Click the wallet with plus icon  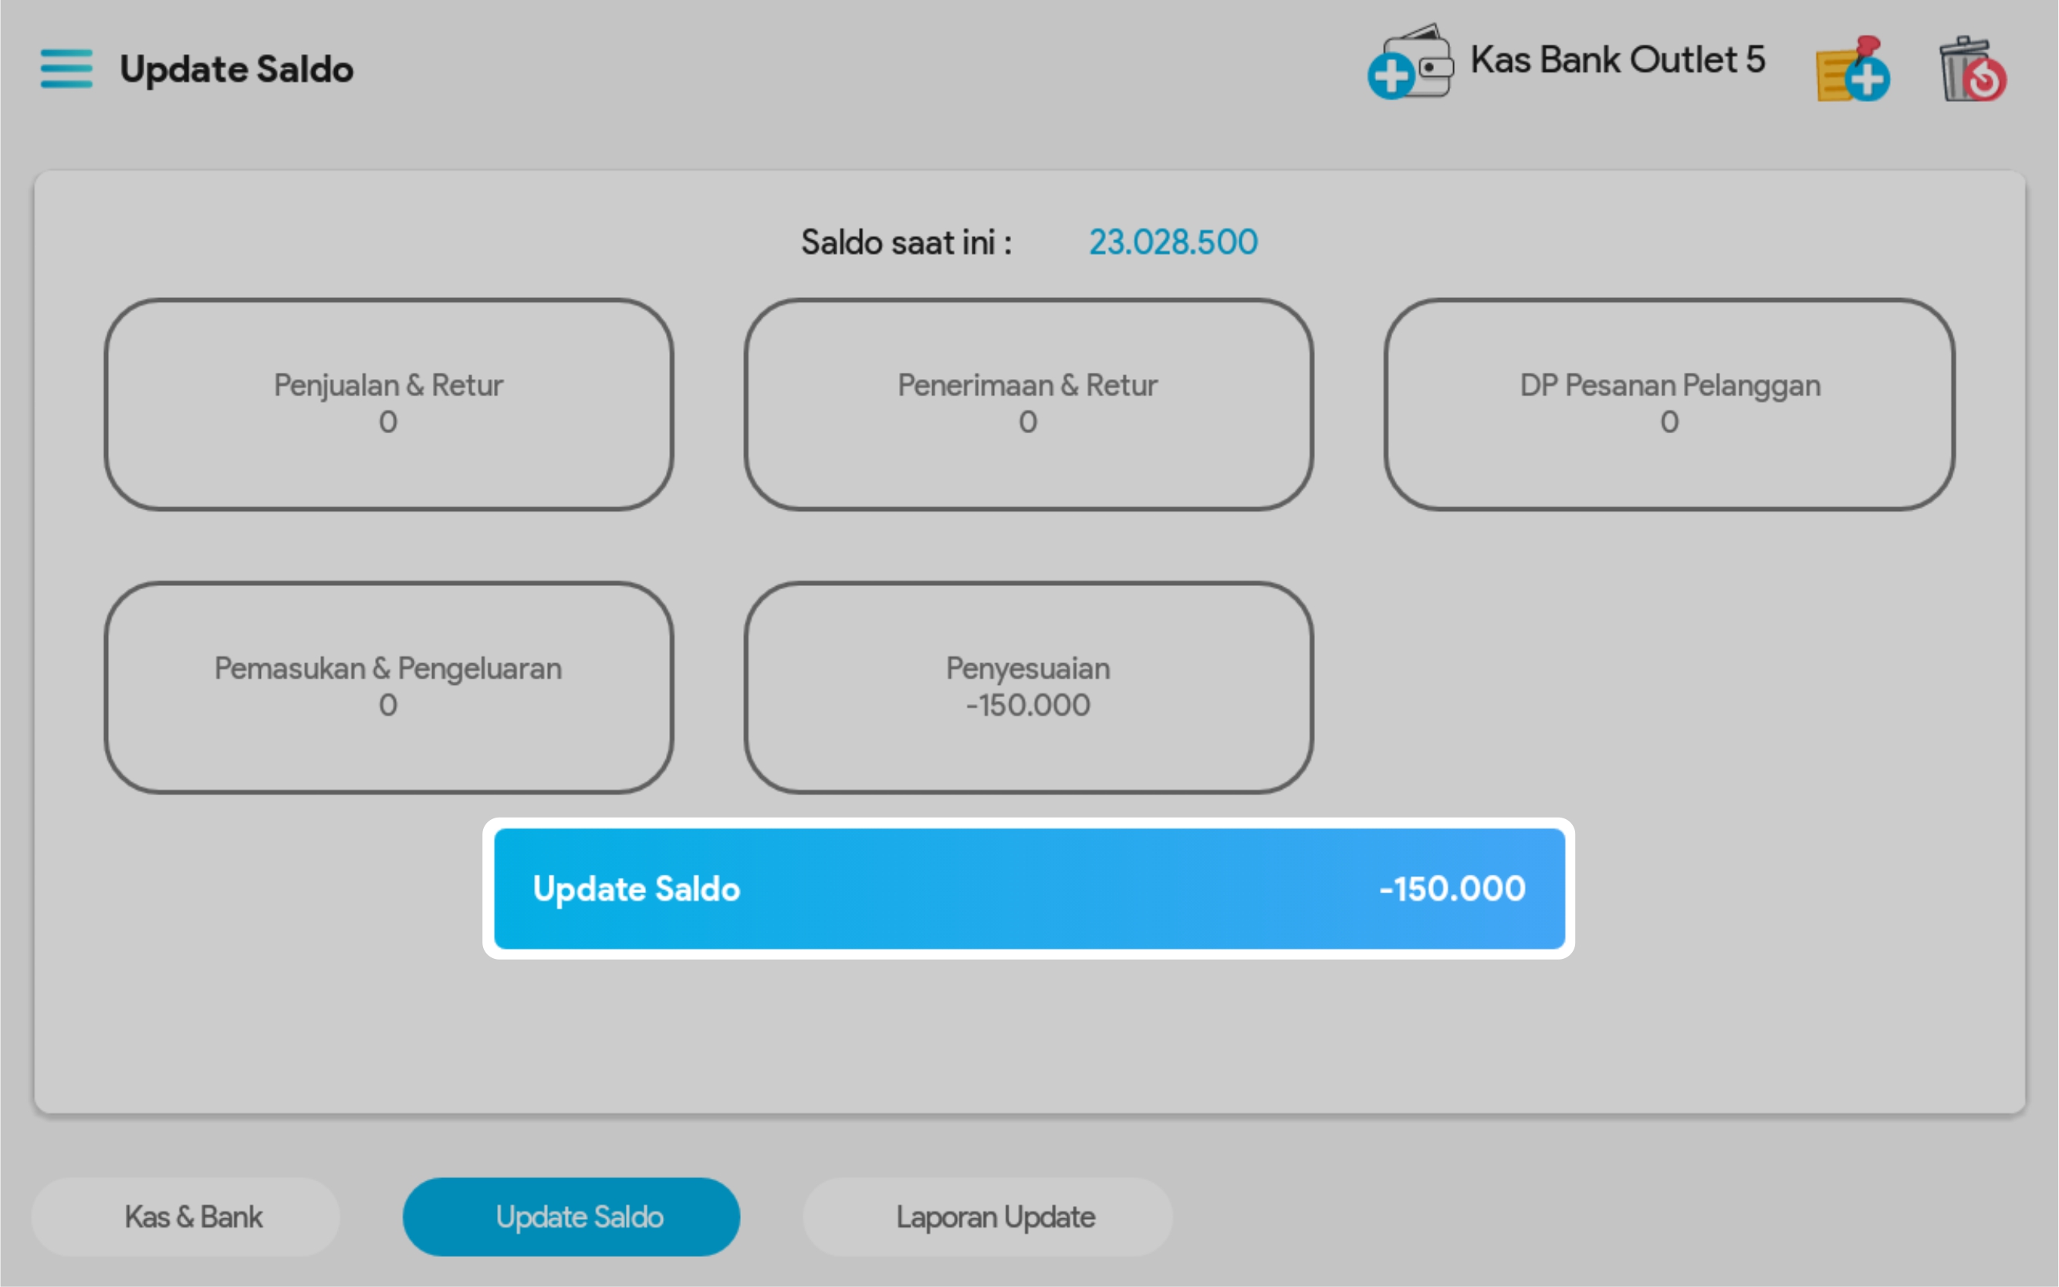coord(1411,63)
